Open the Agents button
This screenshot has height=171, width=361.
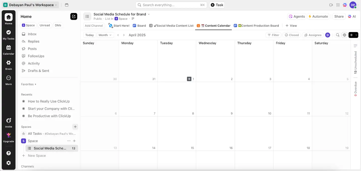click(x=297, y=16)
